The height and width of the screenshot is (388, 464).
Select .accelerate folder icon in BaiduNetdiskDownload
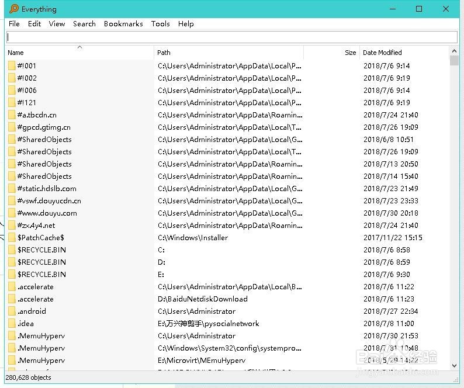[x=12, y=299]
